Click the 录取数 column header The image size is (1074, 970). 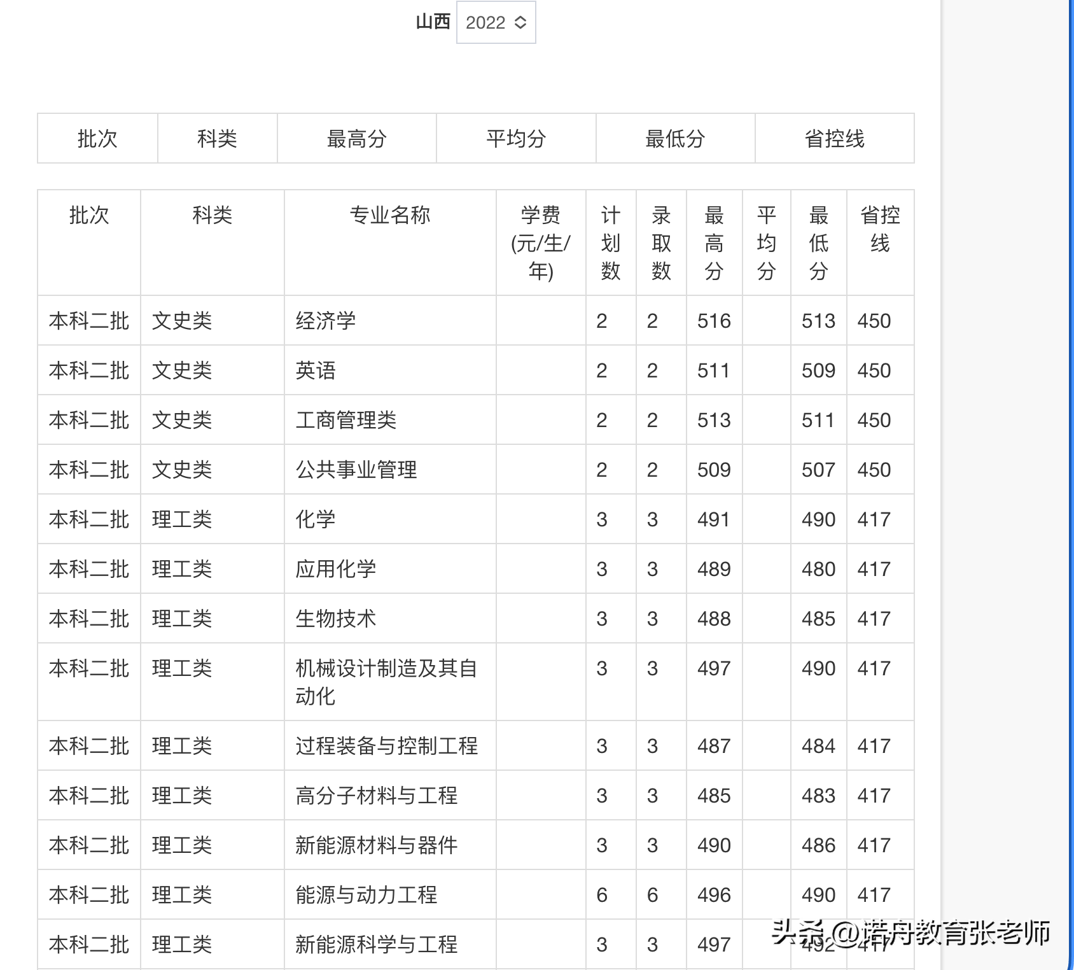[661, 243]
